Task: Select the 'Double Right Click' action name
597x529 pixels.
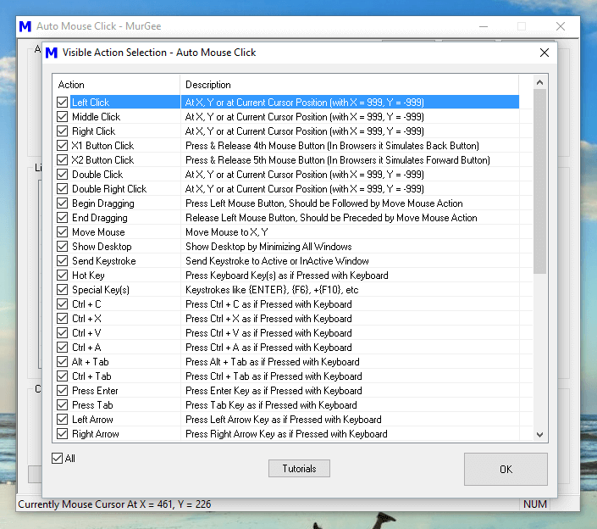Action: (109, 189)
